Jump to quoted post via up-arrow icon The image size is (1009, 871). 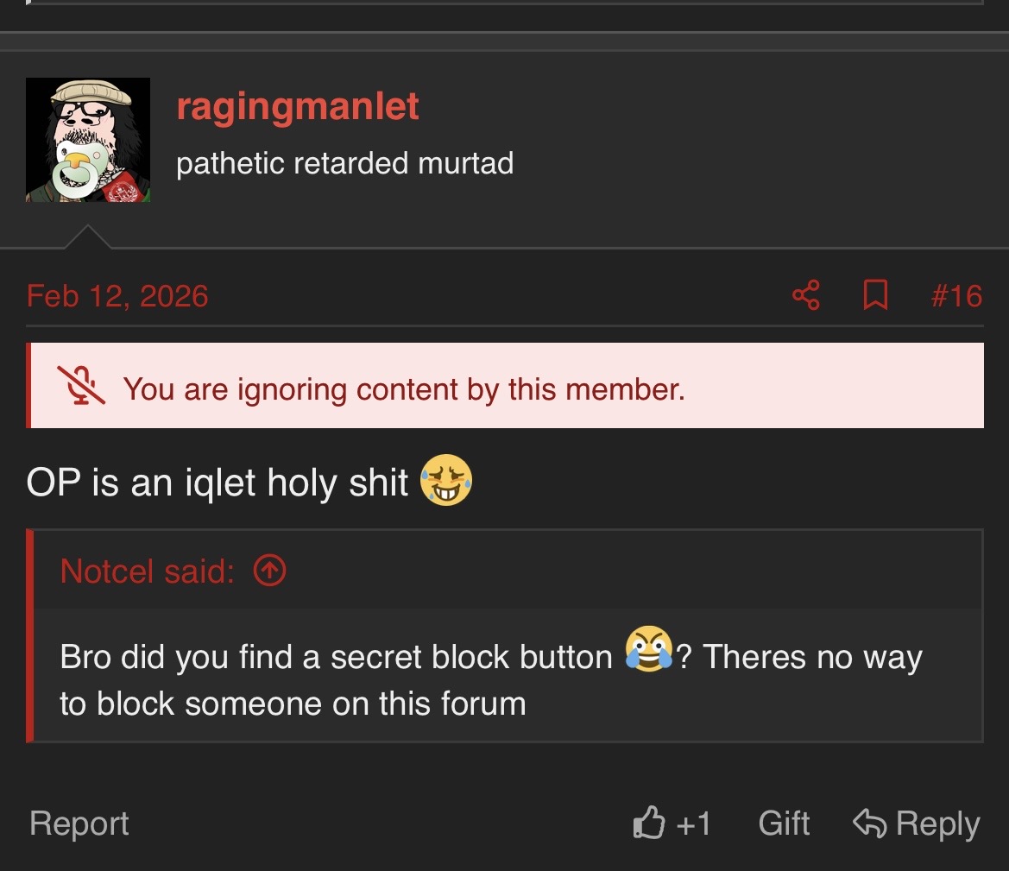coord(270,571)
